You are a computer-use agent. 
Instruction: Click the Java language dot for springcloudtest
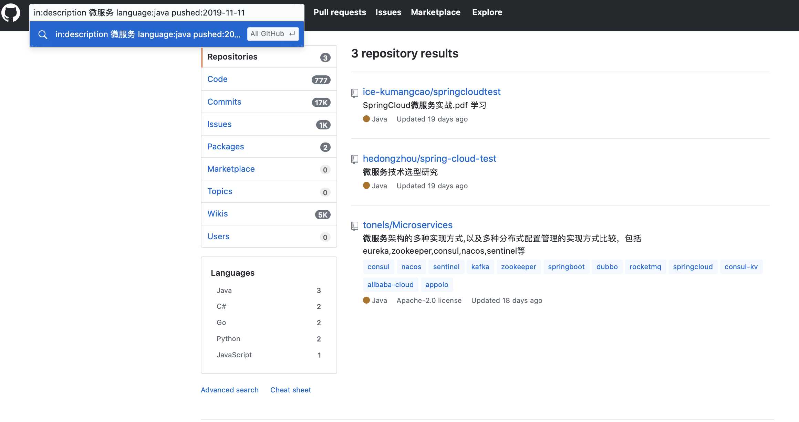click(x=366, y=119)
